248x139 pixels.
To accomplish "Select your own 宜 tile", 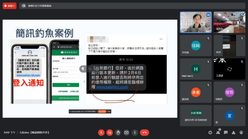I will [x=229, y=116].
